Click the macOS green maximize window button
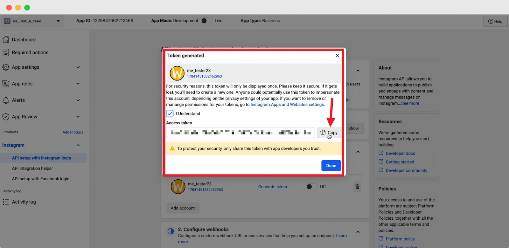 [27, 8]
